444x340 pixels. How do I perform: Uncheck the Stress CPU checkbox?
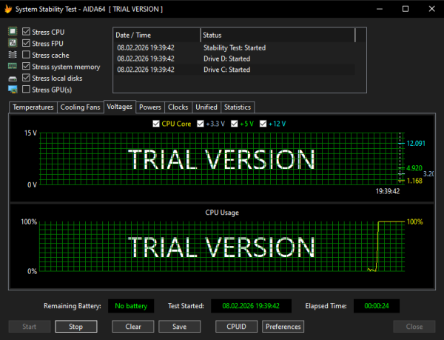point(26,31)
